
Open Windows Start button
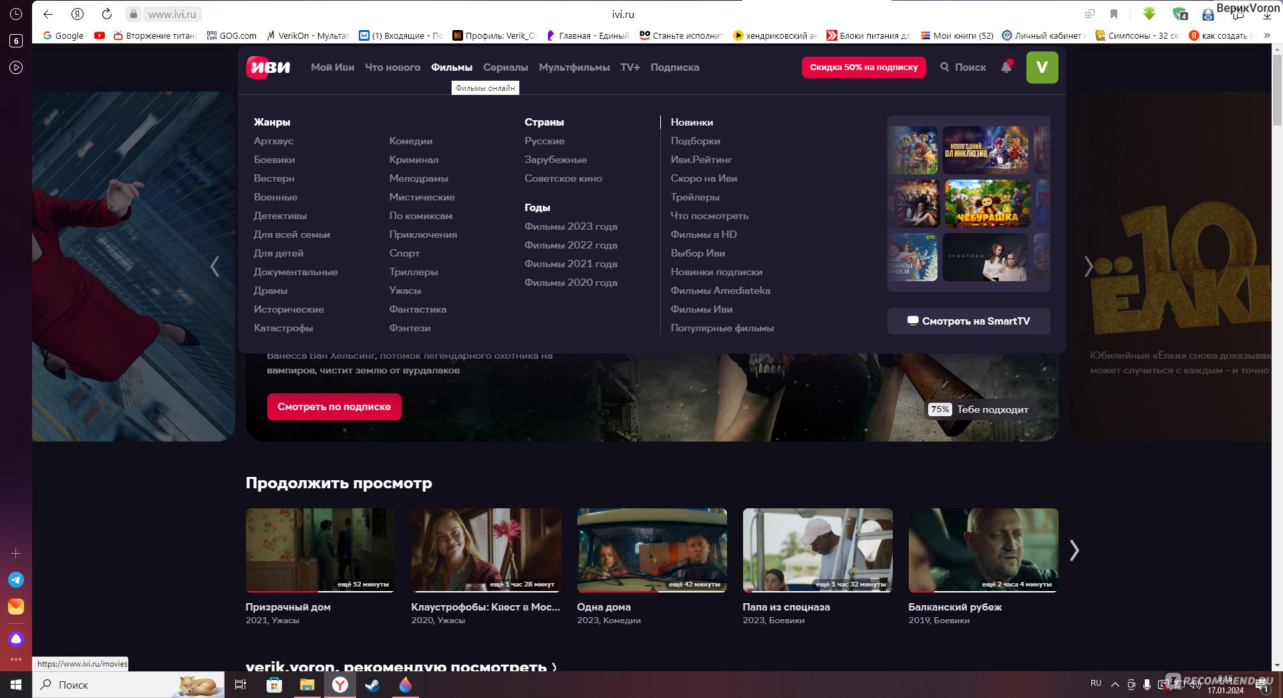tap(16, 685)
